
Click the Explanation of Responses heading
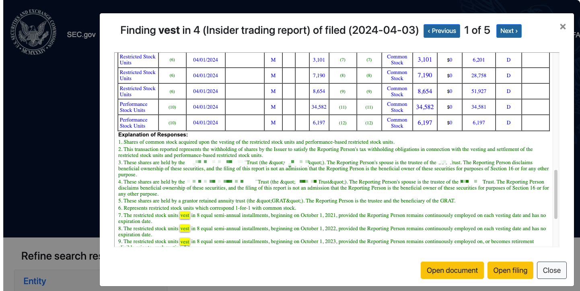153,135
